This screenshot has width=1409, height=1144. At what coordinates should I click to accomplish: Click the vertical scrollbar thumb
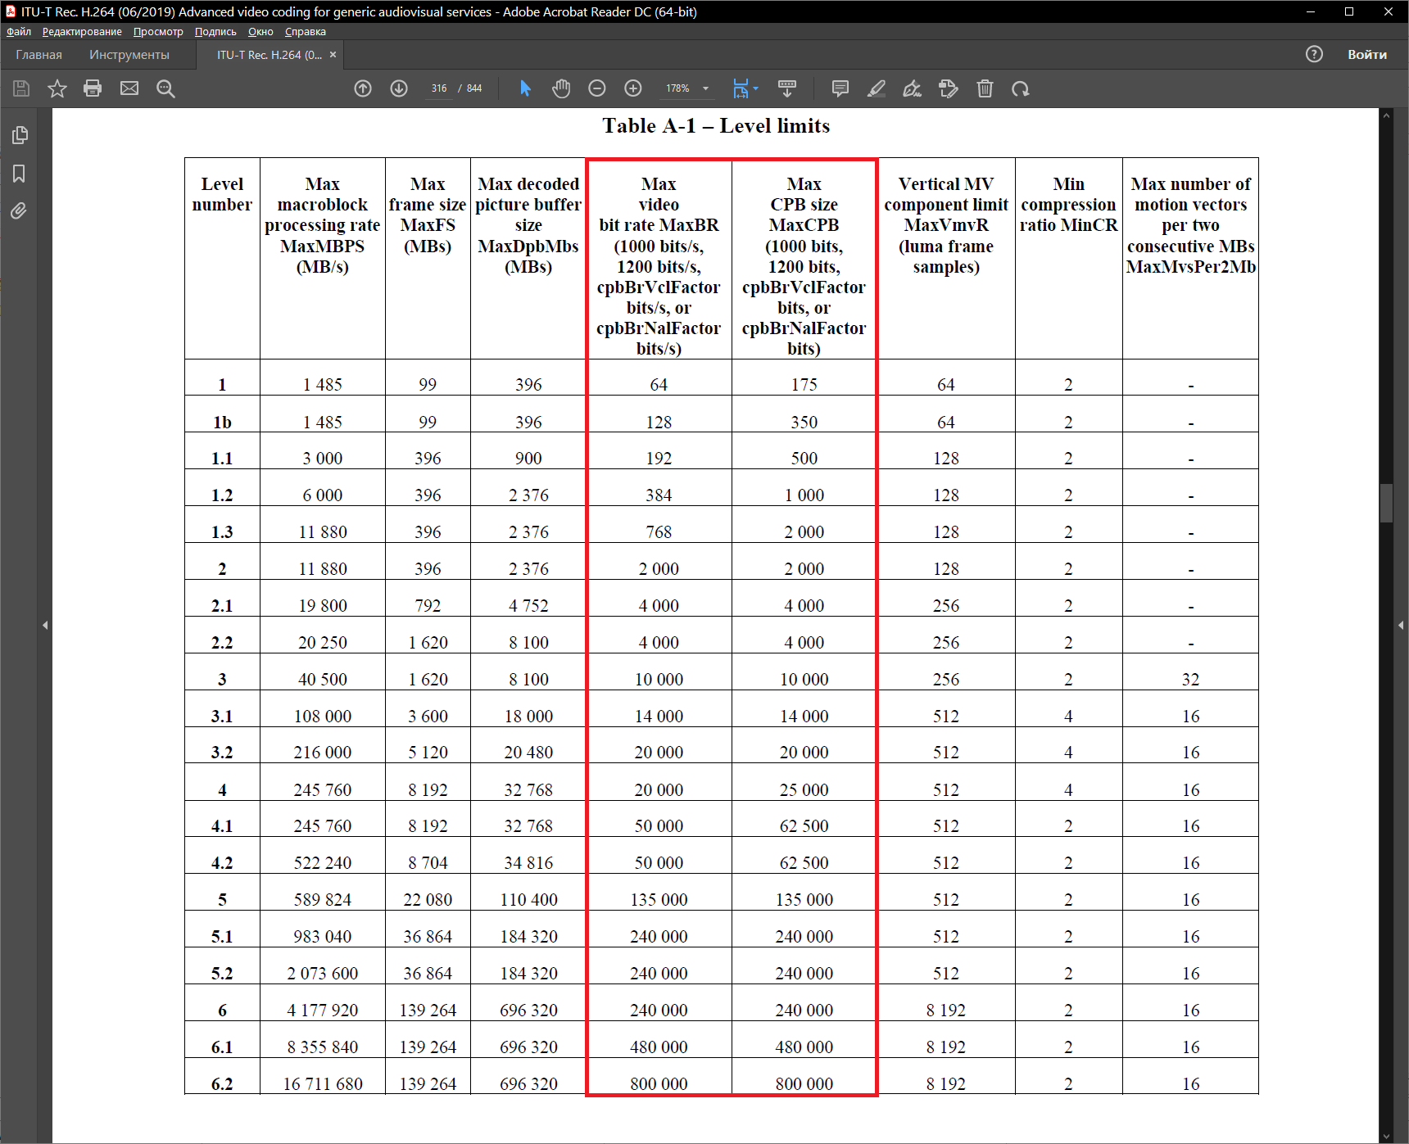tap(1386, 503)
